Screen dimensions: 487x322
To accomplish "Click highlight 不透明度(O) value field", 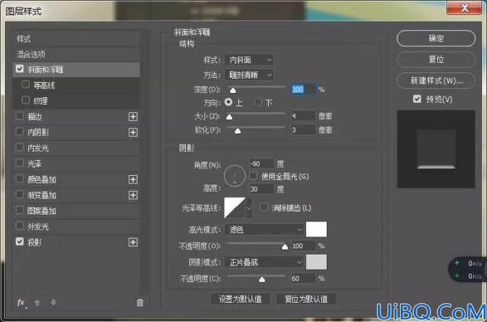I will (303, 245).
